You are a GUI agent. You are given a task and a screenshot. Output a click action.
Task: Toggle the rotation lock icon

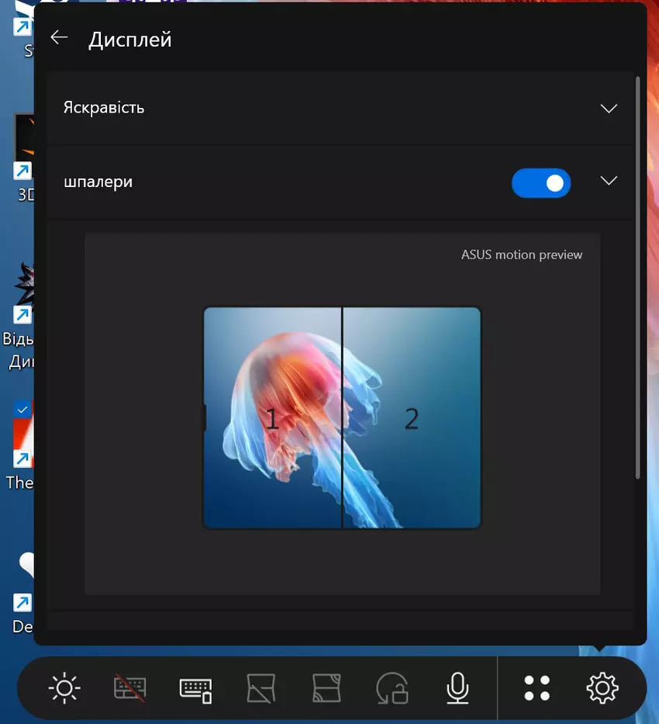pyautogui.click(x=392, y=688)
